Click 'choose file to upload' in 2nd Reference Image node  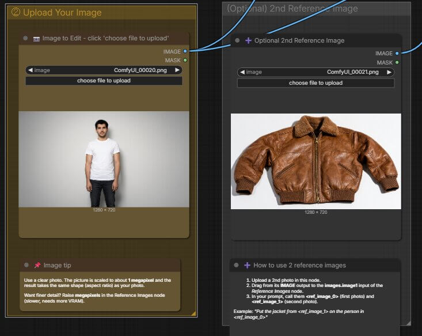click(315, 83)
